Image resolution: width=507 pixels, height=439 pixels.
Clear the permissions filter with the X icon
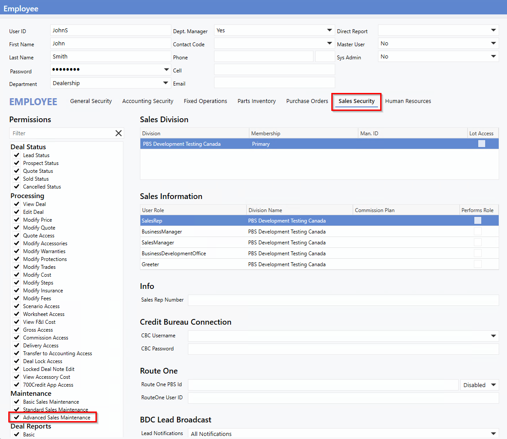tap(118, 134)
